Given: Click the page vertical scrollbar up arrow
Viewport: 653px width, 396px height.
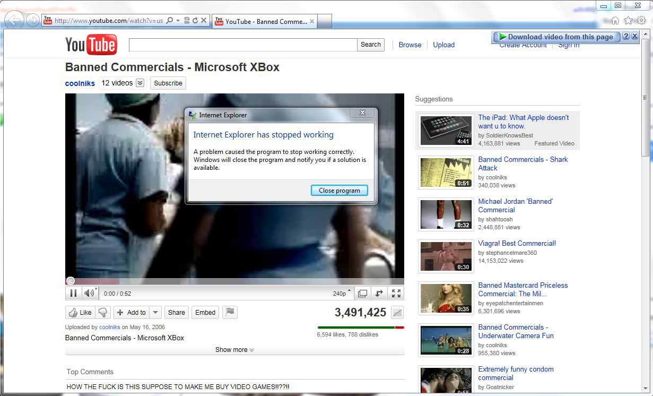Looking at the screenshot, I should pyautogui.click(x=645, y=34).
